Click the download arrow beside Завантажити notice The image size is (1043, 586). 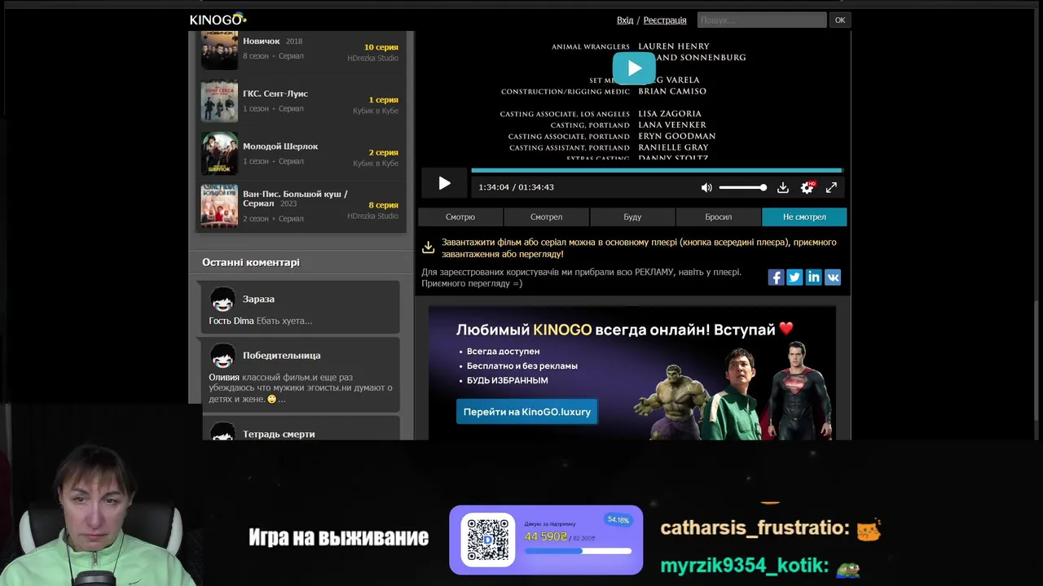click(x=428, y=247)
